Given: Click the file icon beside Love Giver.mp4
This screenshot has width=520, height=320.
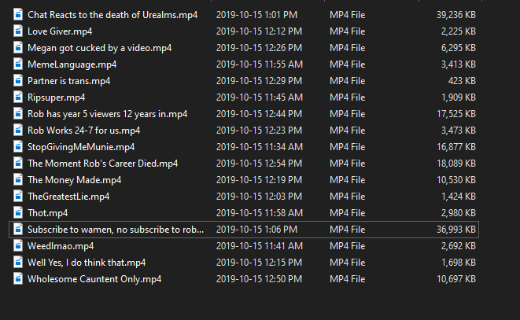Looking at the screenshot, I should click(x=18, y=31).
